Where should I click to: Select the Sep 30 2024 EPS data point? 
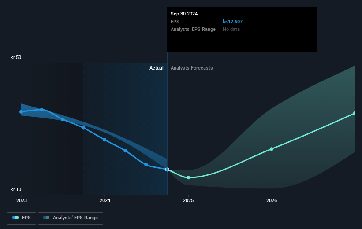click(167, 170)
